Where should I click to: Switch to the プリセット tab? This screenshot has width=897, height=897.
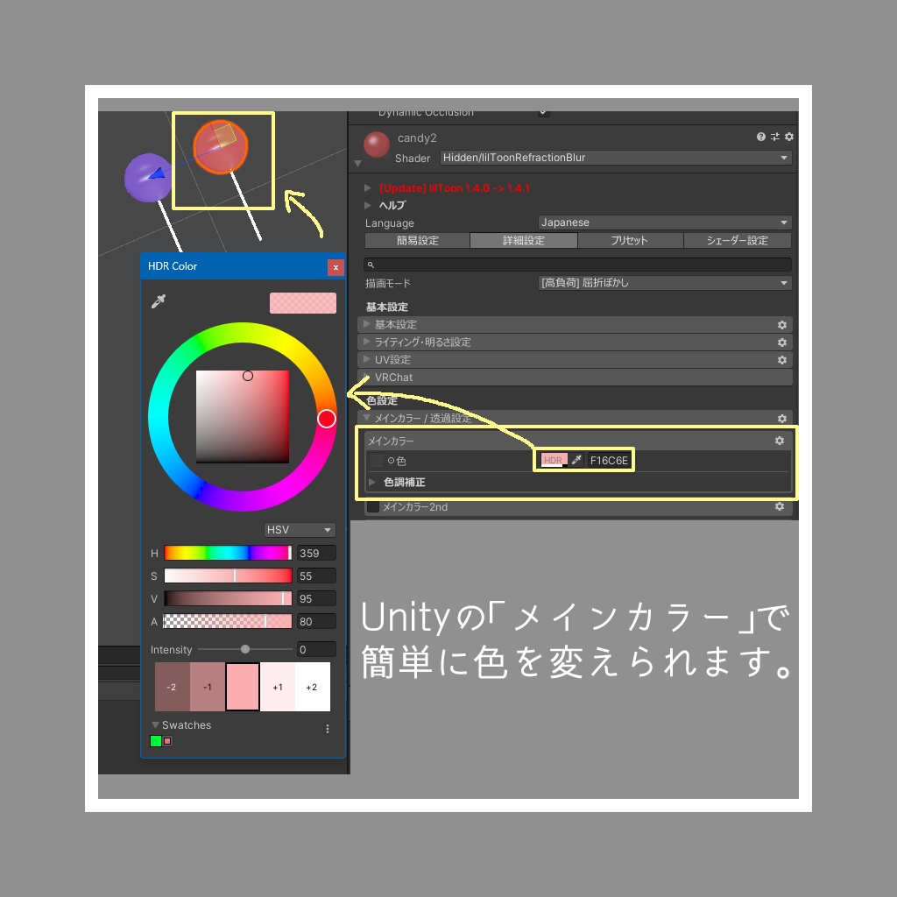click(x=631, y=240)
